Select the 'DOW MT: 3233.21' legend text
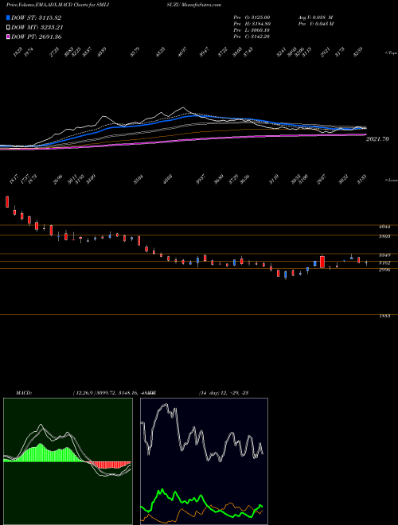Screen dimensions: 398x525 37,27
